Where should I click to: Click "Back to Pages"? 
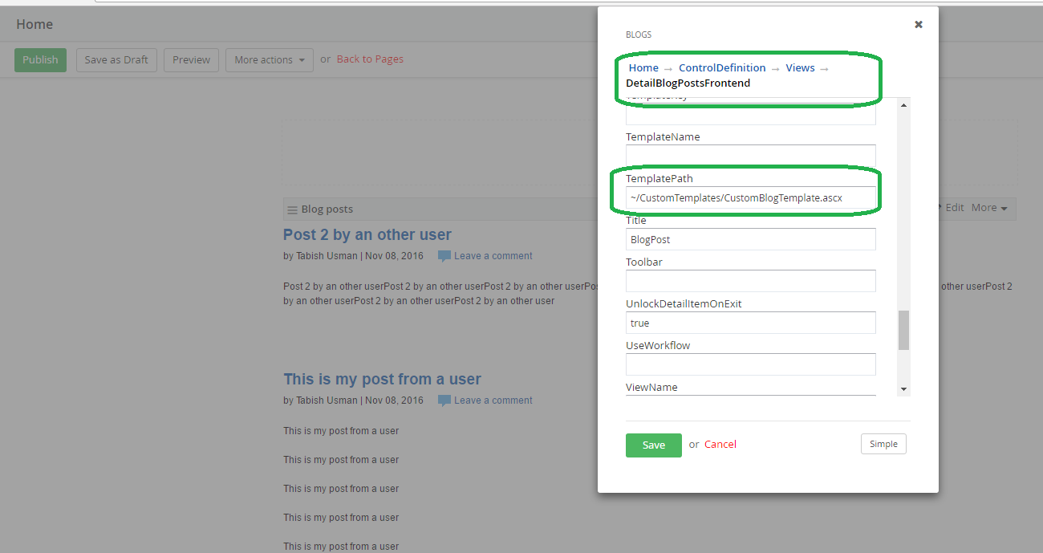click(x=370, y=59)
